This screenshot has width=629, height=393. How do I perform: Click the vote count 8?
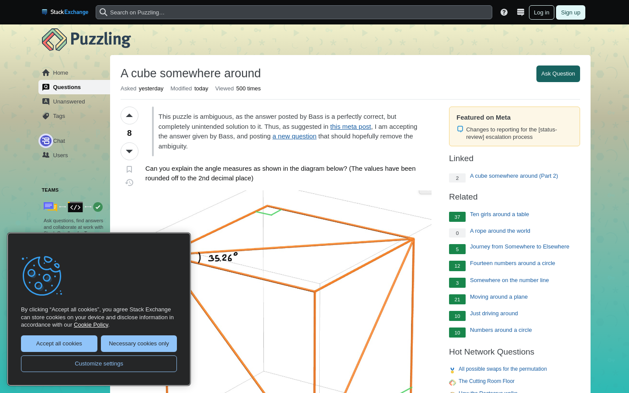[129, 133]
